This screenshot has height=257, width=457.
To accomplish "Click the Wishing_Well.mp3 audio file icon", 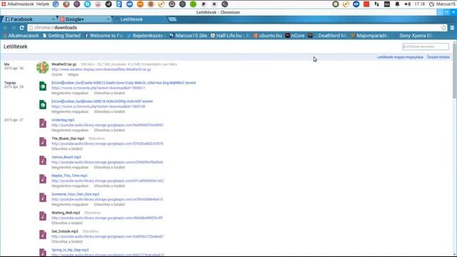I will (43, 216).
